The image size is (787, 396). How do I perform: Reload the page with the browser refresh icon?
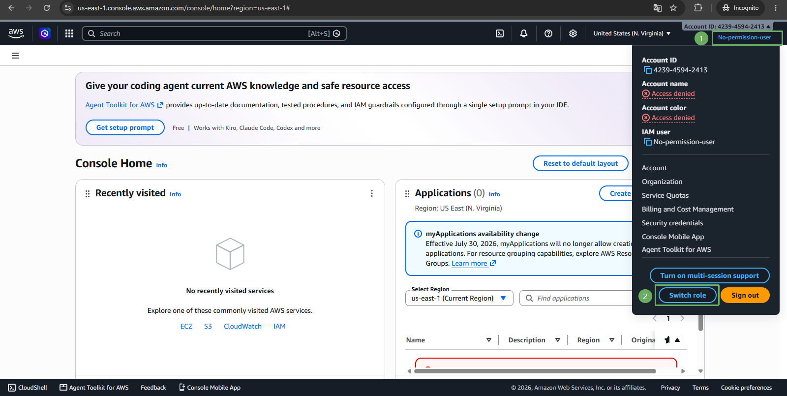pyautogui.click(x=47, y=8)
